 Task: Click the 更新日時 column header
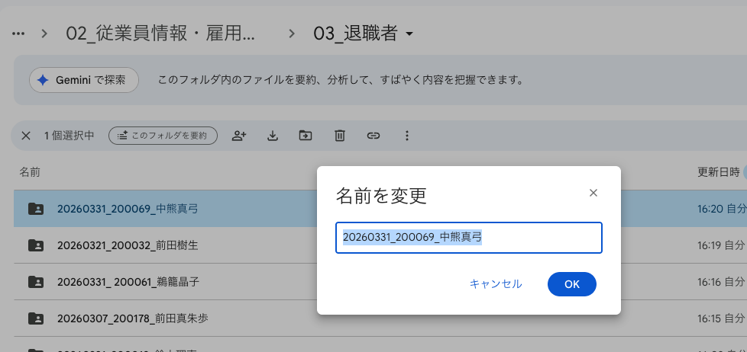click(x=719, y=172)
